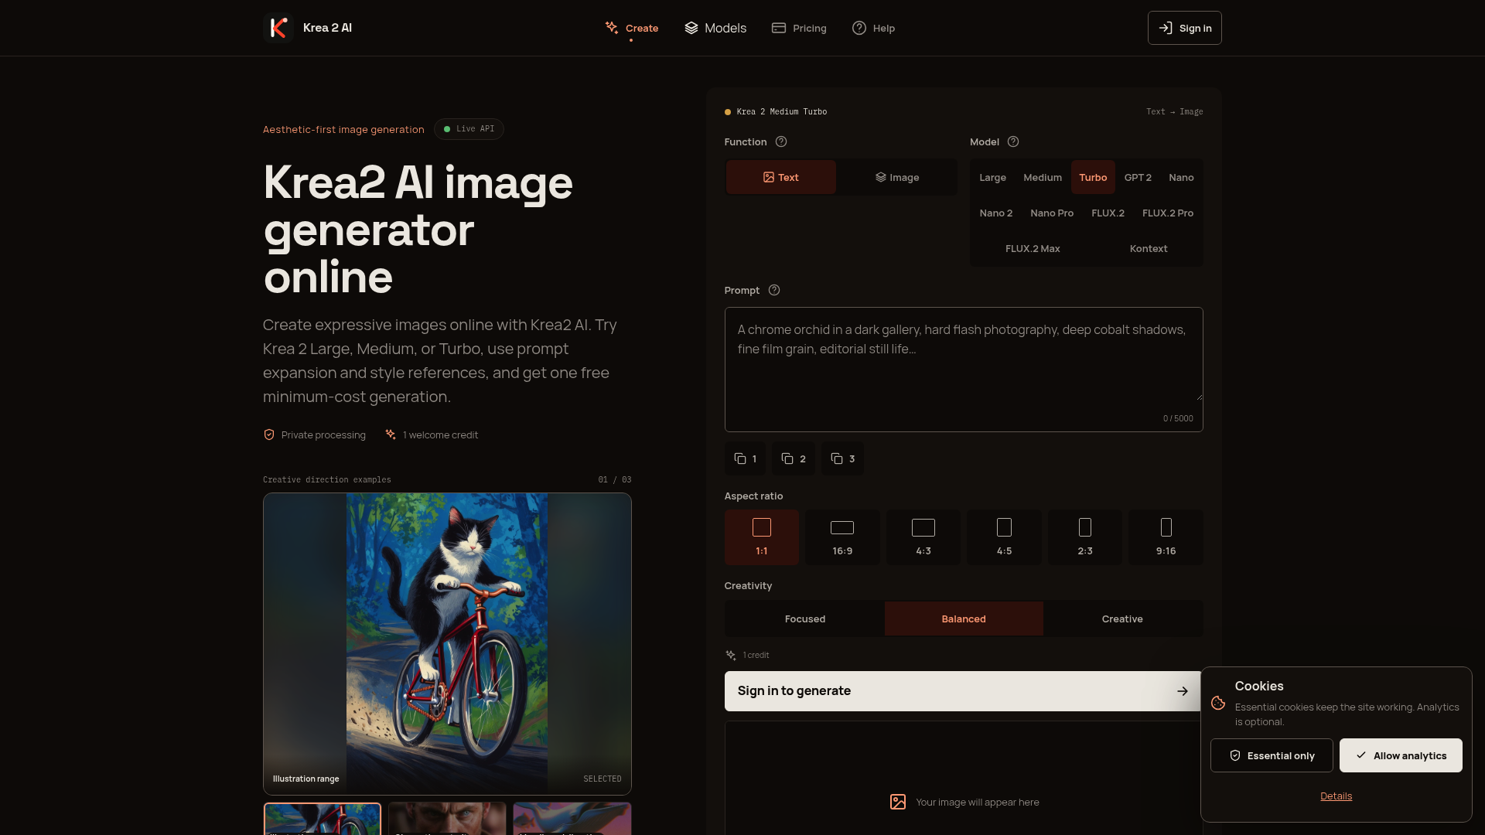Select the FLUX.2 Max model
Image resolution: width=1485 pixels, height=835 pixels.
click(1033, 248)
